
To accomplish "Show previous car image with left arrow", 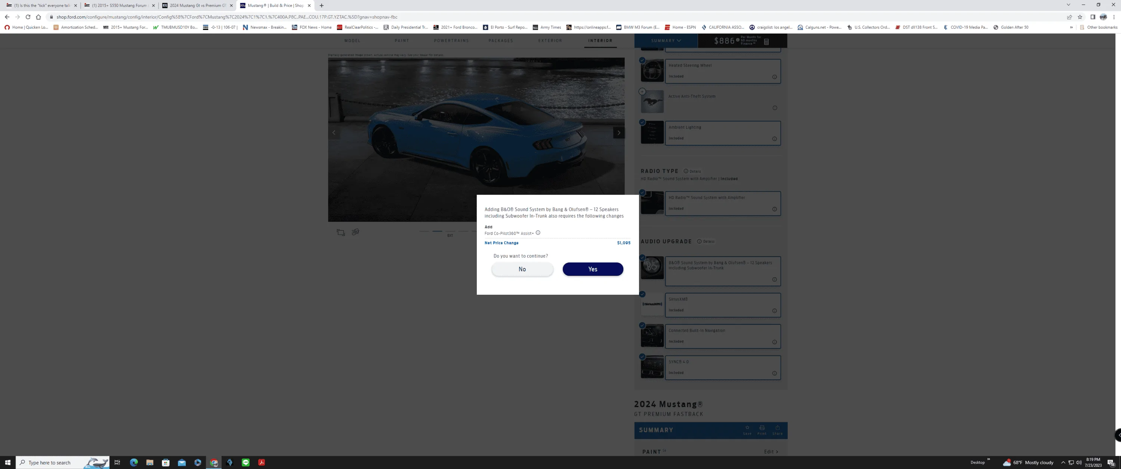I will click(334, 133).
